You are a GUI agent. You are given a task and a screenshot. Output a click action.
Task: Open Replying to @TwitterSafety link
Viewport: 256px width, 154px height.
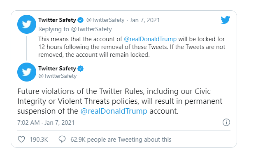[75, 29]
